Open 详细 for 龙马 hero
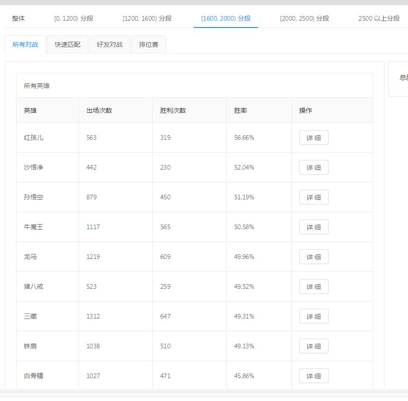The width and height of the screenshot is (408, 401). click(x=313, y=257)
